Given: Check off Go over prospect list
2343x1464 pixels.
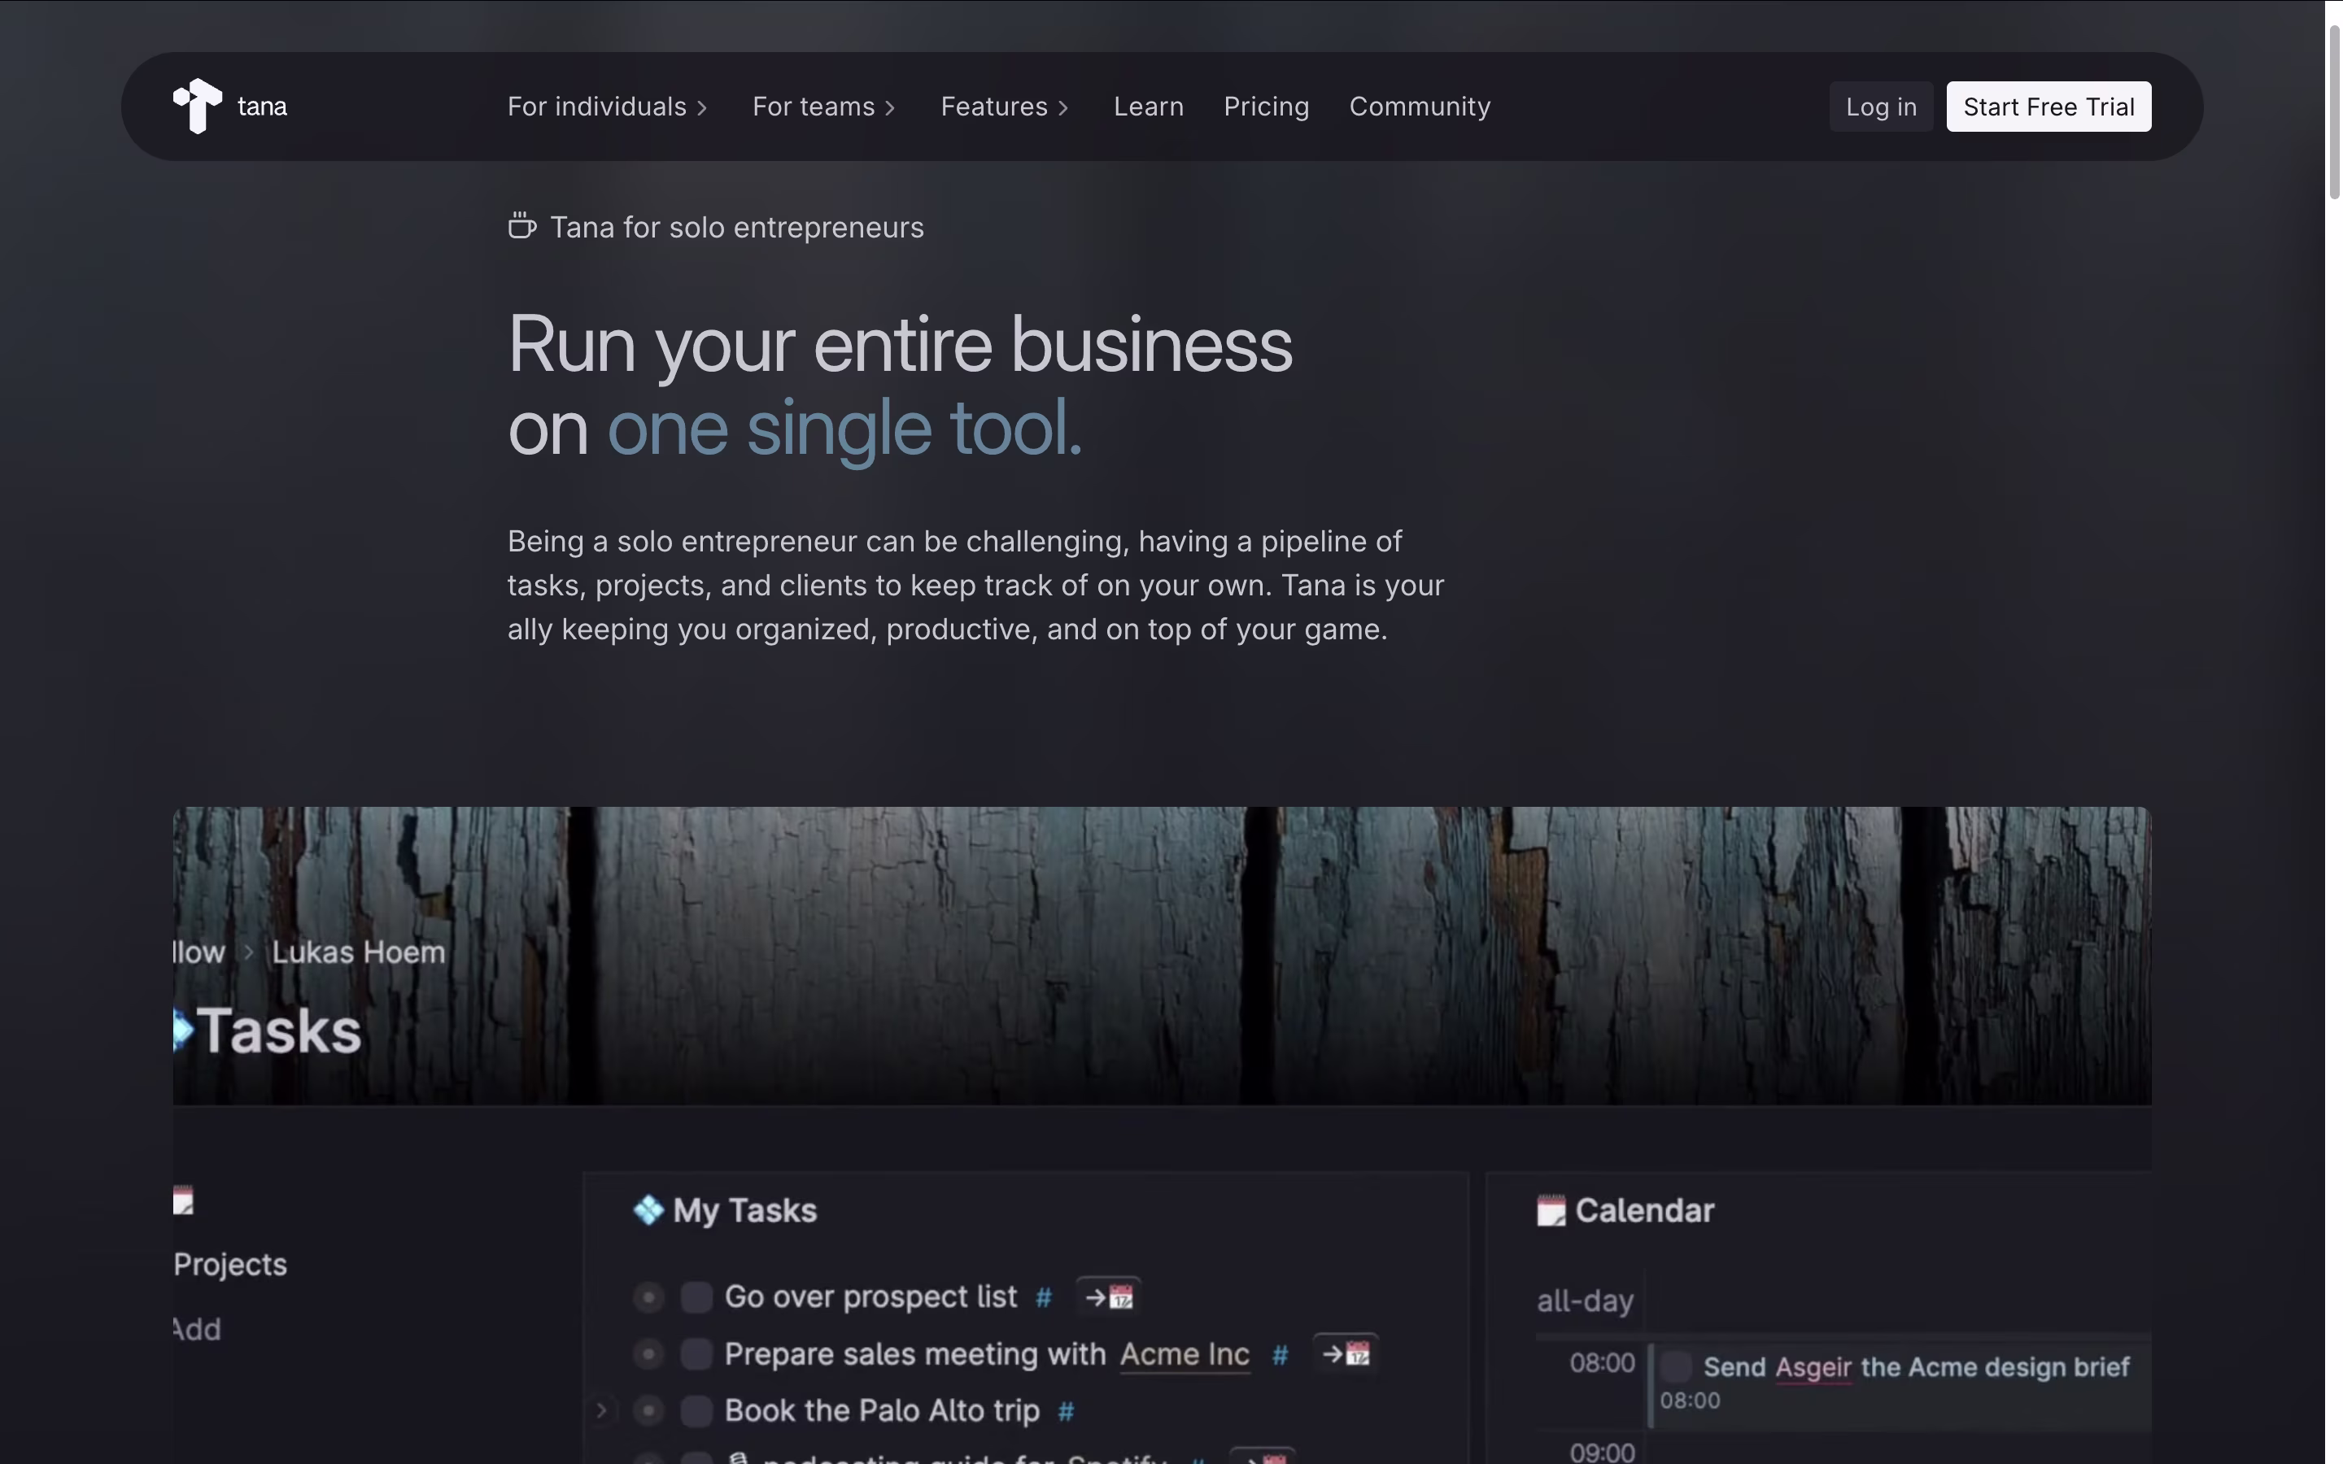Looking at the screenshot, I should pyautogui.click(x=696, y=1296).
